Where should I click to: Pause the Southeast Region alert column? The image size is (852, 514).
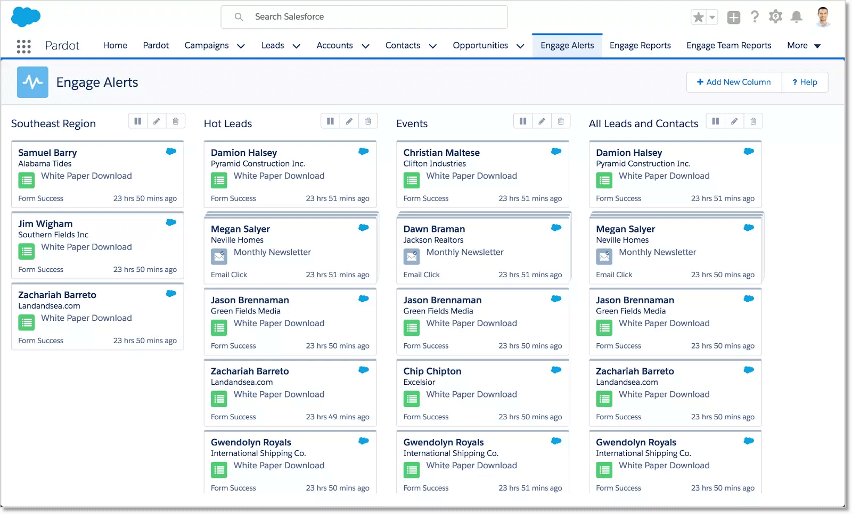coord(137,121)
